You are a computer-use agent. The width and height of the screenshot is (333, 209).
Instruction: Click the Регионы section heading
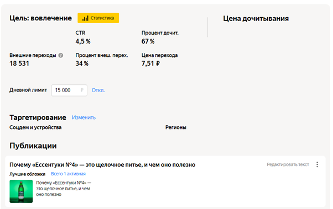click(176, 127)
